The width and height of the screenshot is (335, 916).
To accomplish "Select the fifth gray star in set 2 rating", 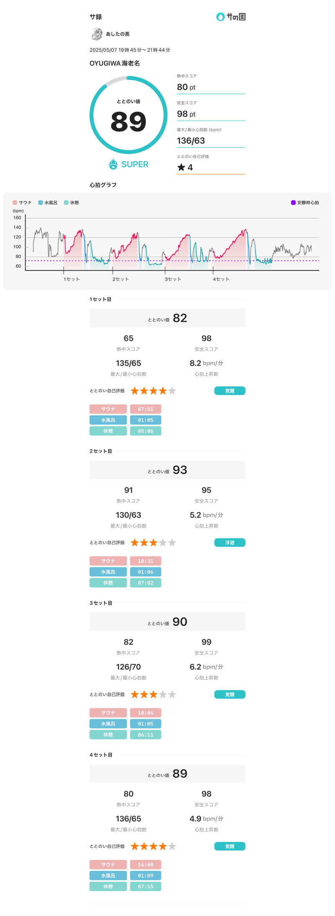I will pyautogui.click(x=172, y=542).
